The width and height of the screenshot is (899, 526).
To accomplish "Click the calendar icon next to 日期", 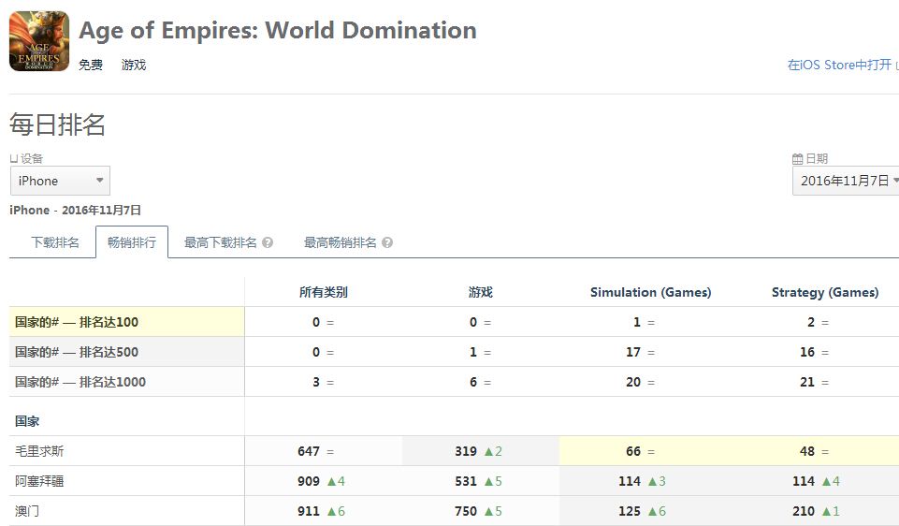I will (x=798, y=158).
